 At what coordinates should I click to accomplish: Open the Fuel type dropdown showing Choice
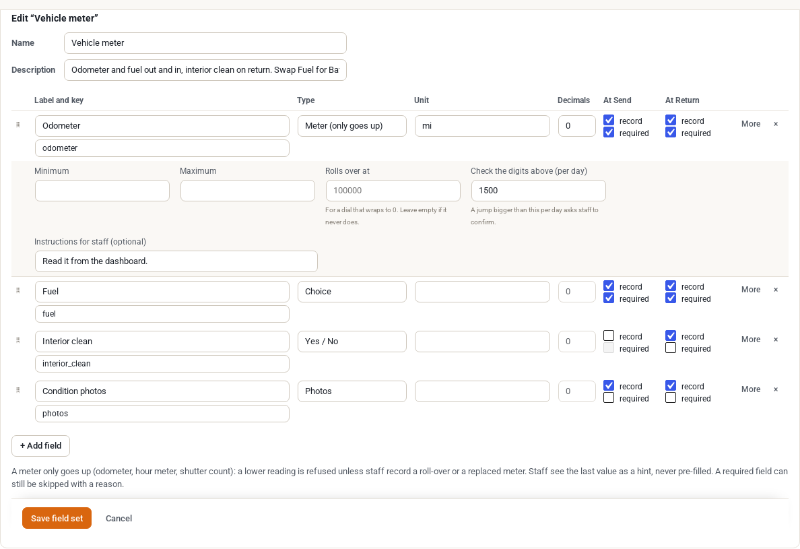[x=352, y=292]
